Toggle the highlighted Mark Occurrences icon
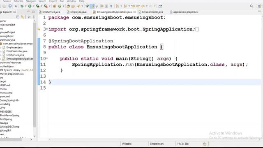 coord(92,6)
